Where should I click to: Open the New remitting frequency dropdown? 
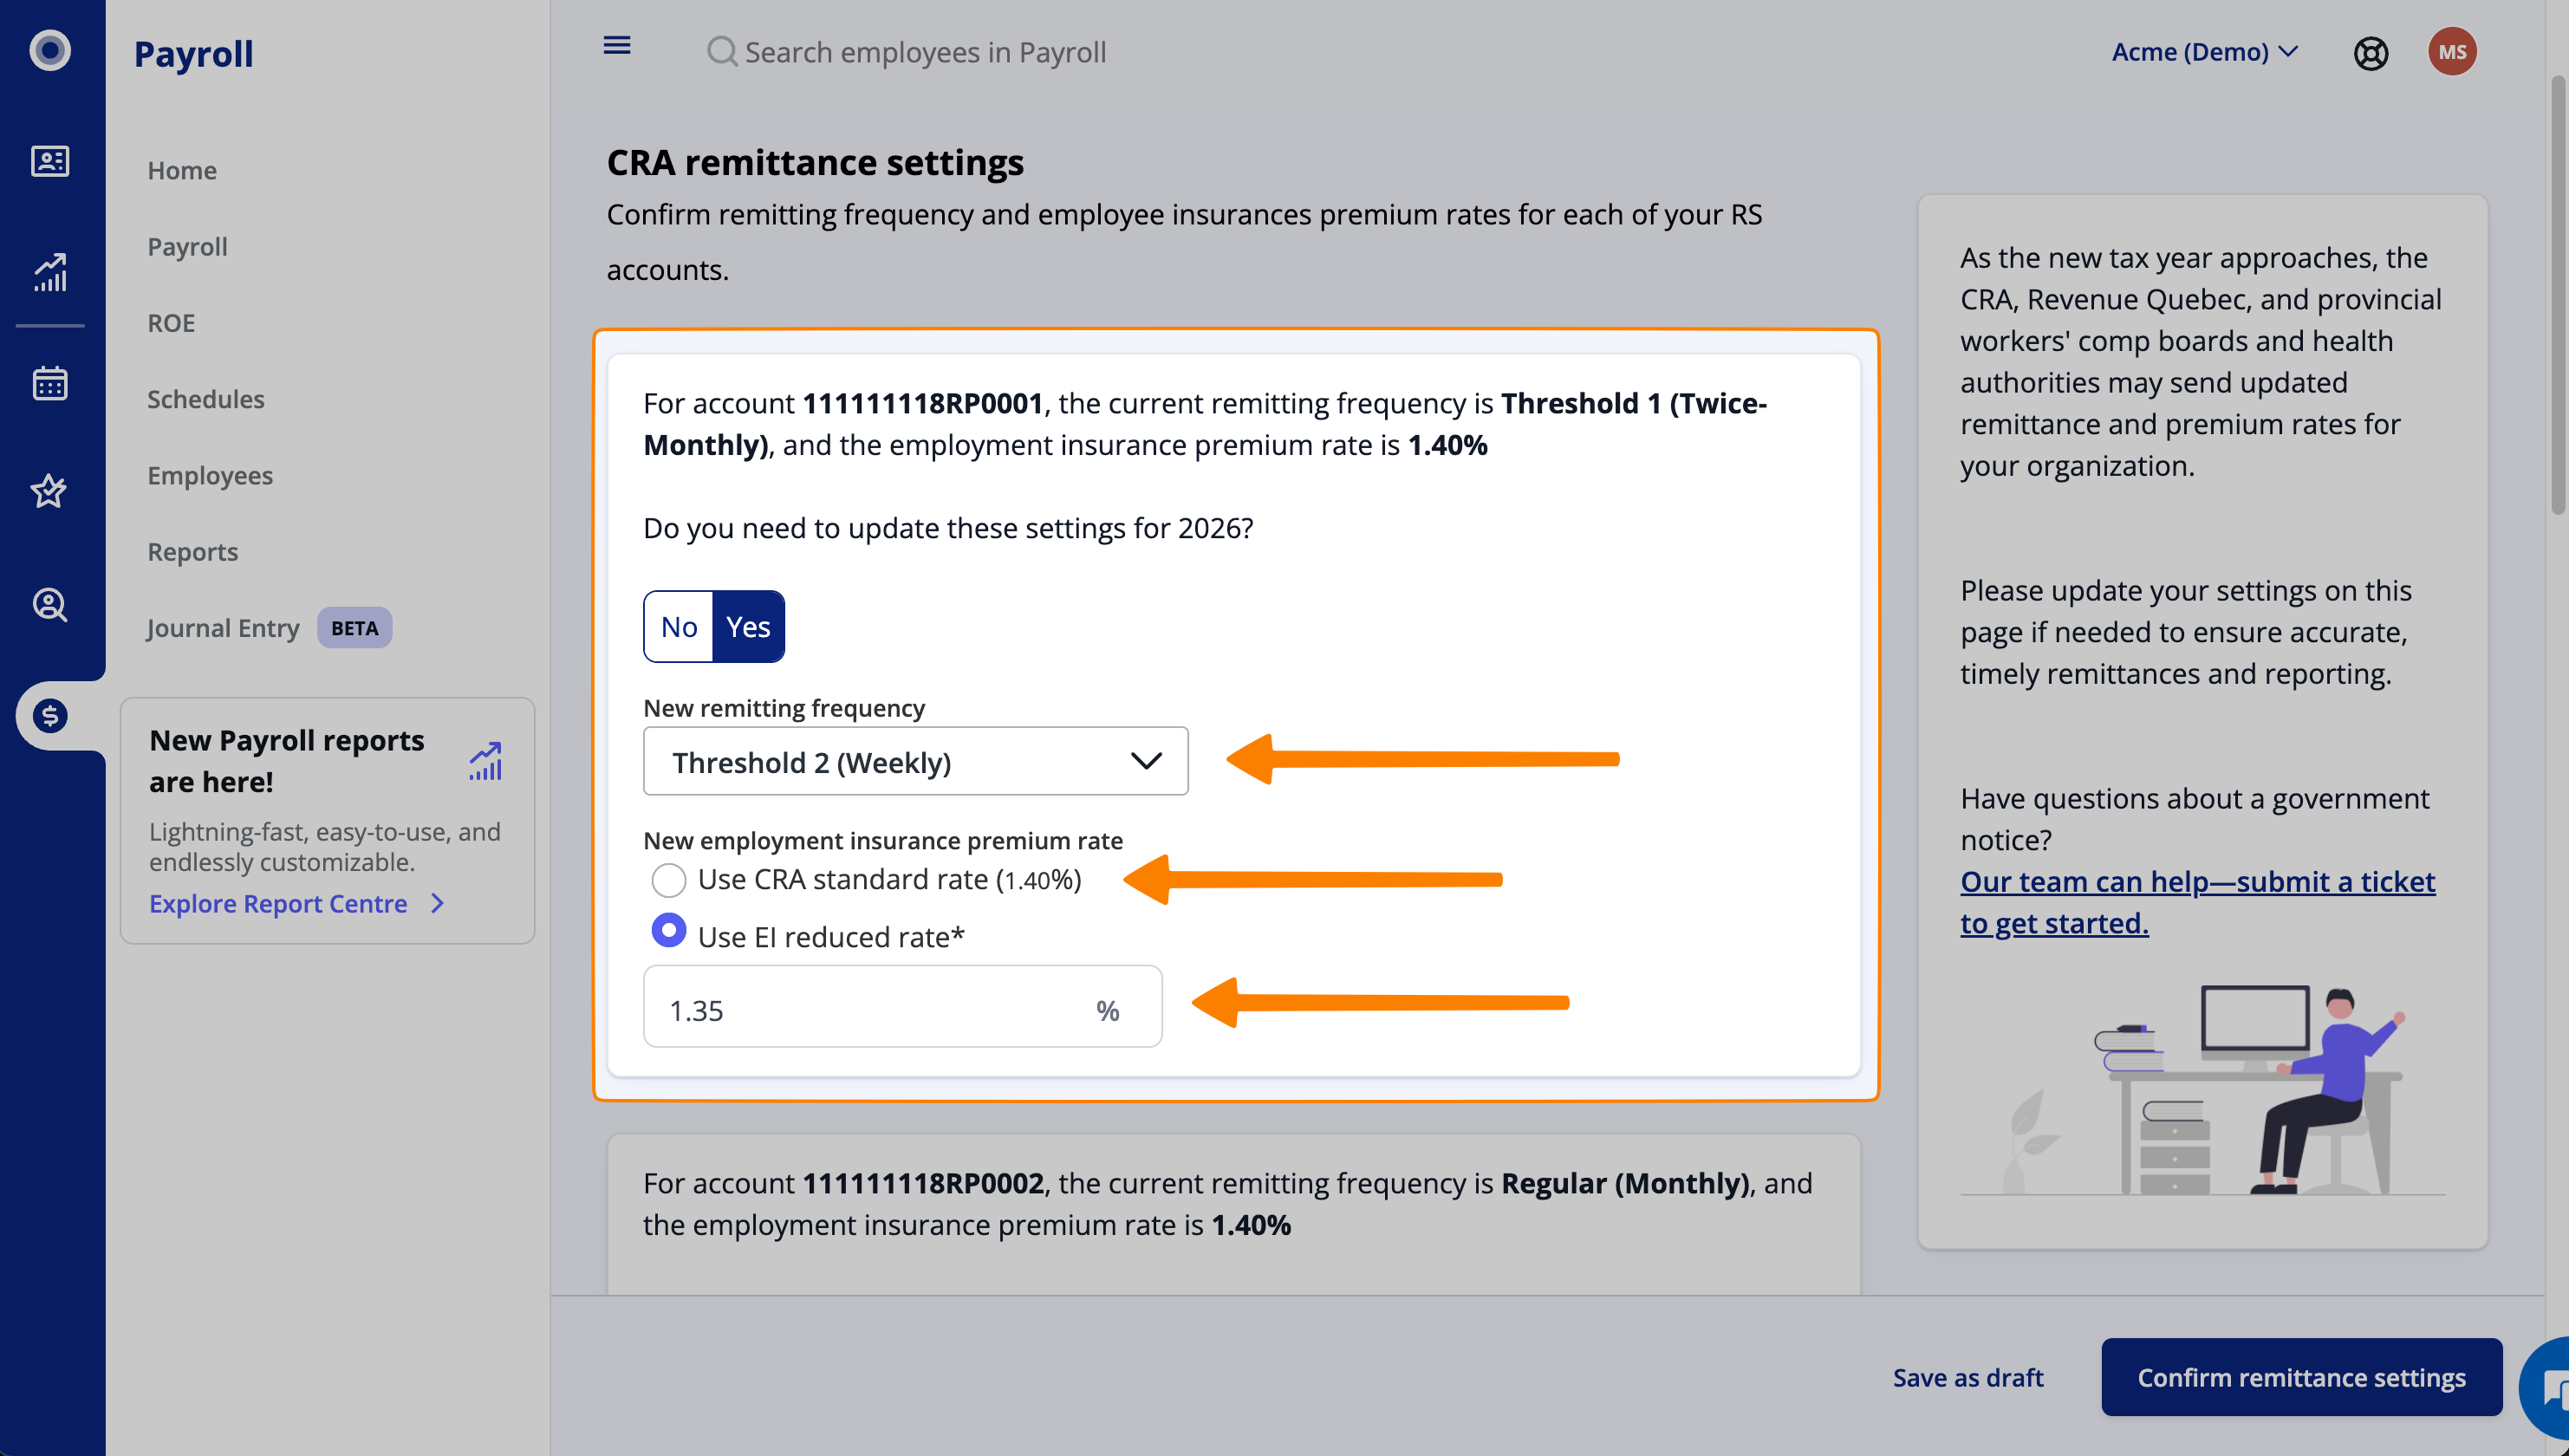coord(915,762)
